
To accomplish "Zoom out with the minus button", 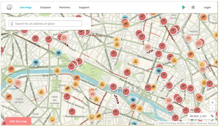I will [x=212, y=108].
